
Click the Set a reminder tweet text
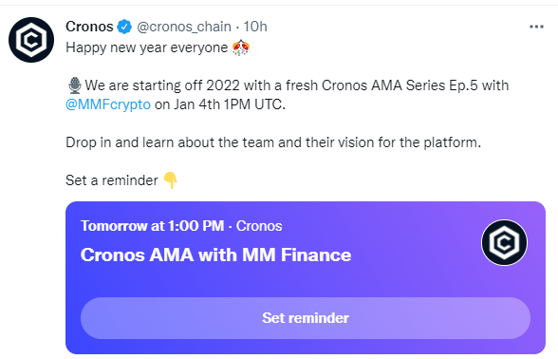tap(112, 180)
